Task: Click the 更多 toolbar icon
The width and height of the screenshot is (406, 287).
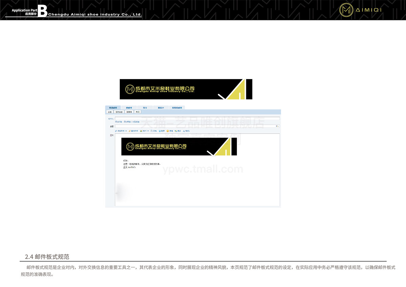Action: coord(176,131)
